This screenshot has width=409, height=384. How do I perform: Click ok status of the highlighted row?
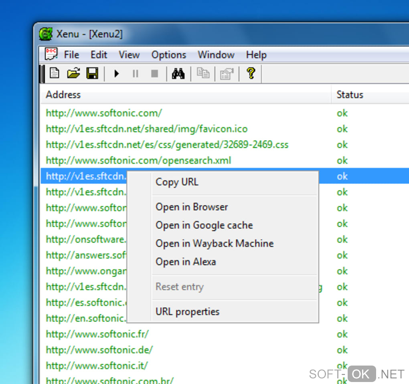click(x=342, y=176)
